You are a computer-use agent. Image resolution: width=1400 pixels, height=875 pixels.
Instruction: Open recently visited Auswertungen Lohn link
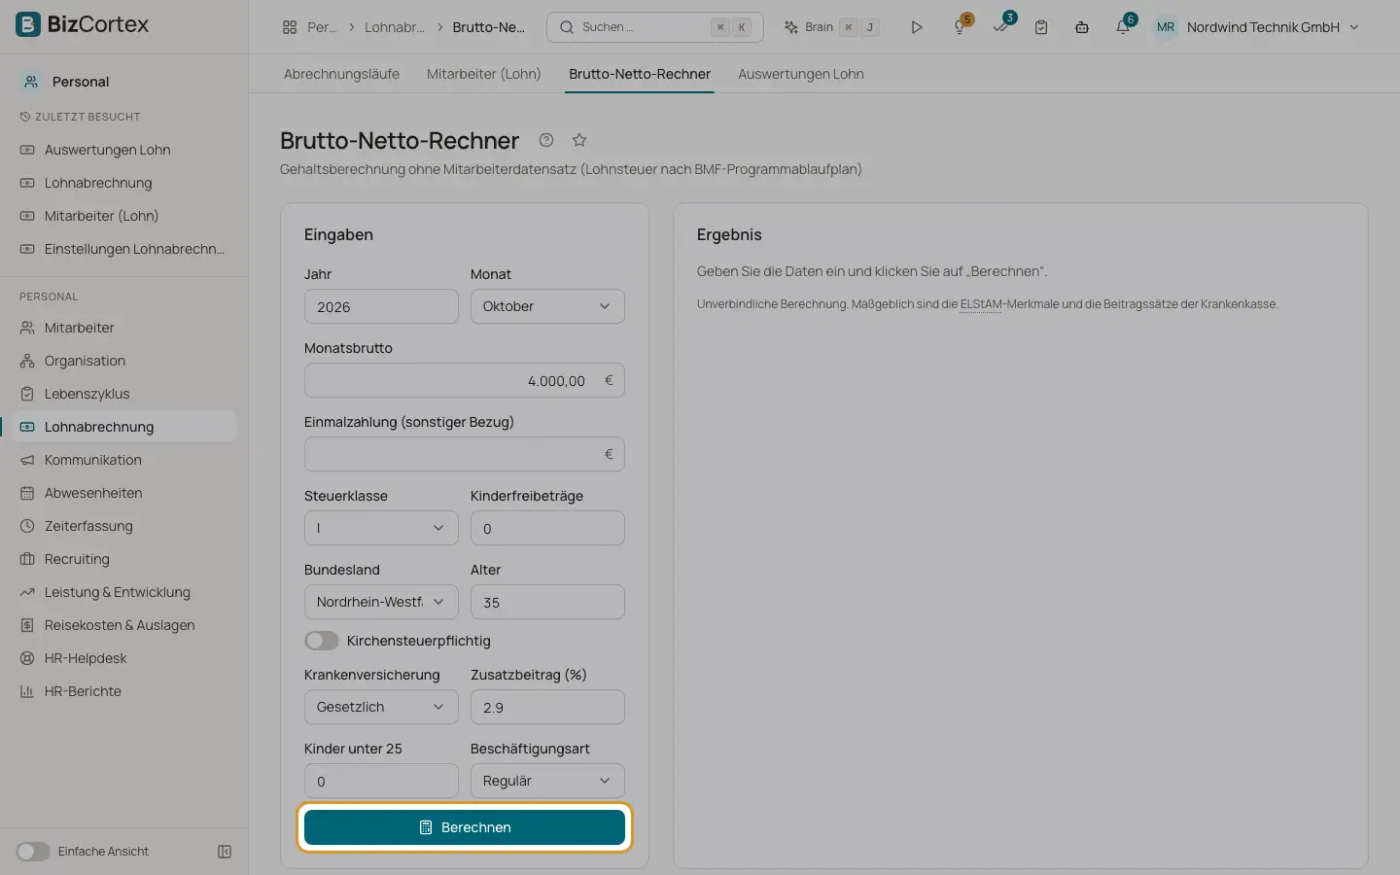pyautogui.click(x=123, y=150)
